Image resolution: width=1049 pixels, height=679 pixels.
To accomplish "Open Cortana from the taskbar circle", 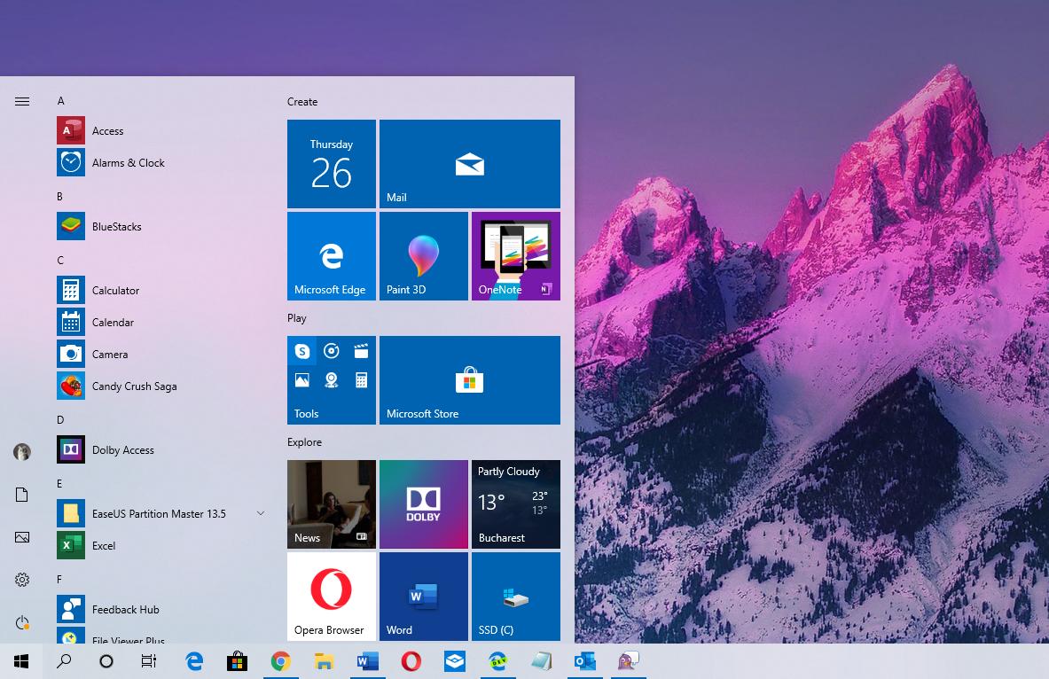I will point(106,661).
